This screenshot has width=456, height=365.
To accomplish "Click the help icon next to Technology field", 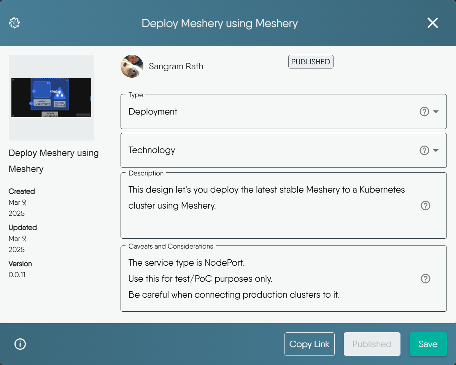I will pos(424,150).
